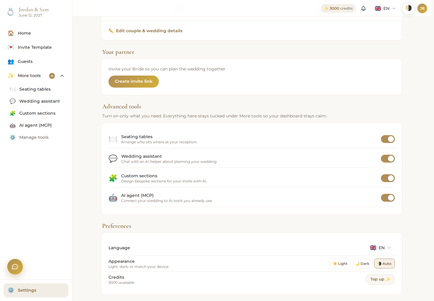Toggle Custom sections off
434x301 pixels.
pos(388,178)
